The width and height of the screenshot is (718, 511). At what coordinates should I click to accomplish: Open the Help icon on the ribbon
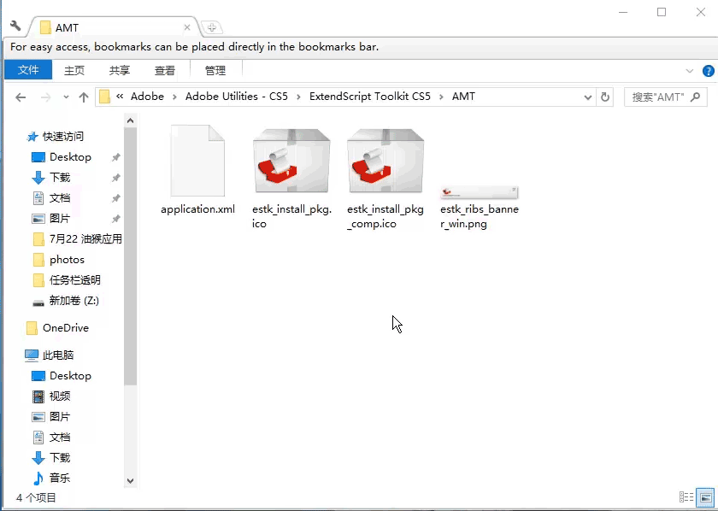[709, 71]
